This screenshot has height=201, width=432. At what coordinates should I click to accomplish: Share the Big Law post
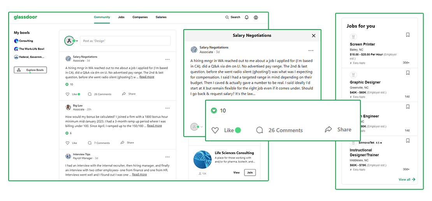(x=127, y=143)
